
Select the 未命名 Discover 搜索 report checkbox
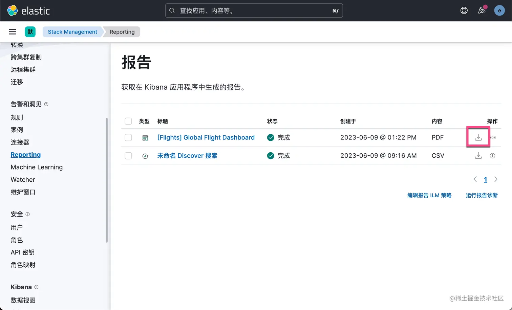[128, 156]
